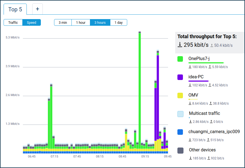The height and width of the screenshot is (168, 245).
Task: Click OMV download speed 8.64 kbit/s
Action: click(200, 104)
